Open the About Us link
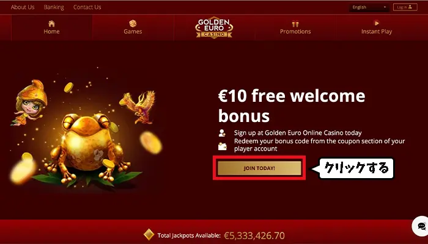Screen dimensions: 428x244 click(x=23, y=7)
